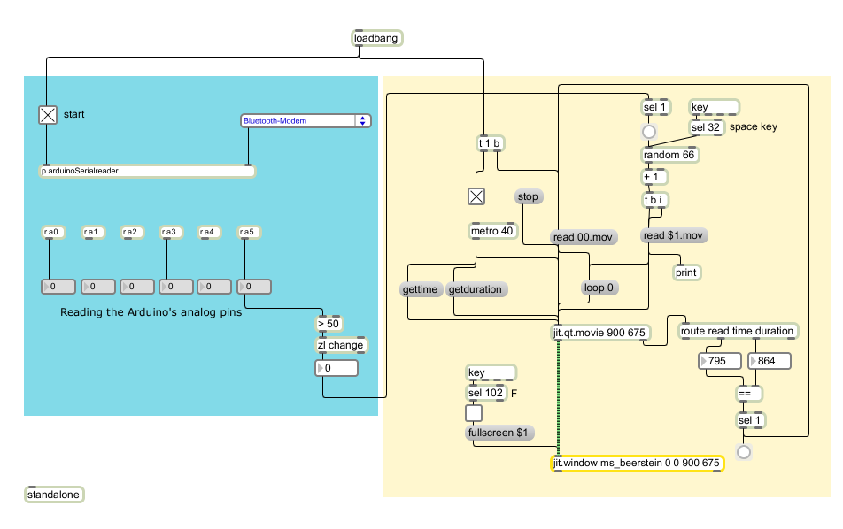Screen dimensions: 843x529
Task: Click the getduration message box
Action: 476,288
